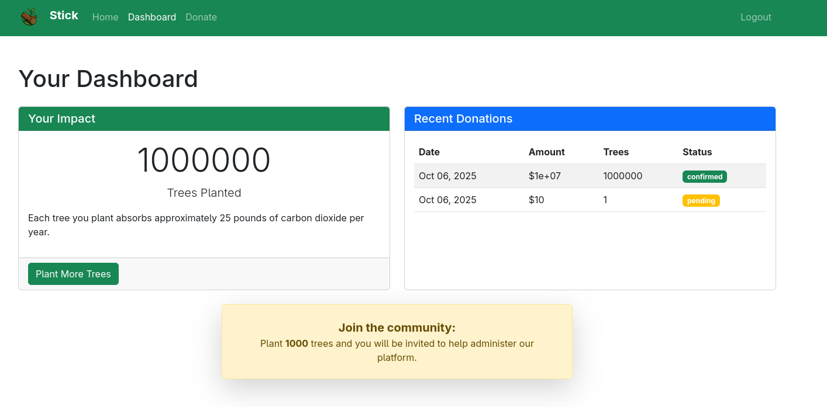The height and width of the screenshot is (407, 827).
Task: Click the Your Impact card header
Action: [204, 119]
